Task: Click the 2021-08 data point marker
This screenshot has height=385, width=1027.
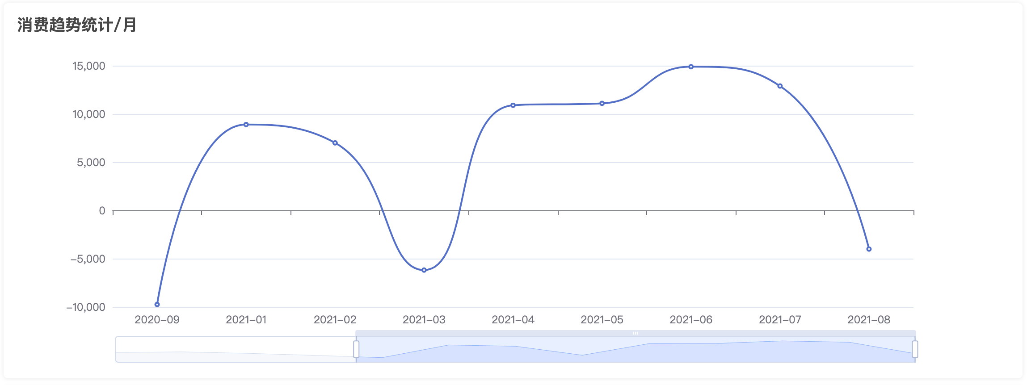Action: pyautogui.click(x=869, y=249)
